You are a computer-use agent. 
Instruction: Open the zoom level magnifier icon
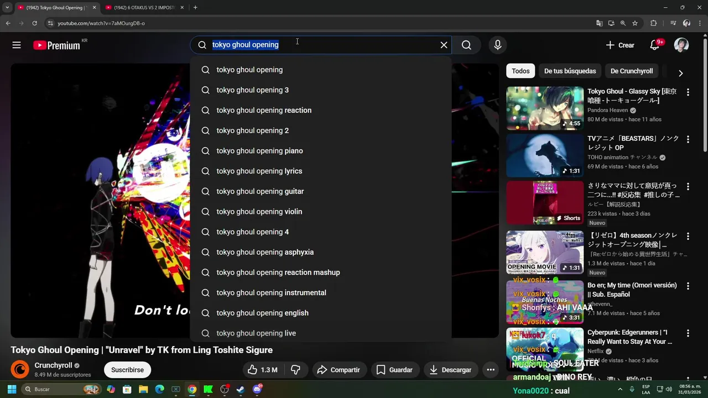pos(623,23)
